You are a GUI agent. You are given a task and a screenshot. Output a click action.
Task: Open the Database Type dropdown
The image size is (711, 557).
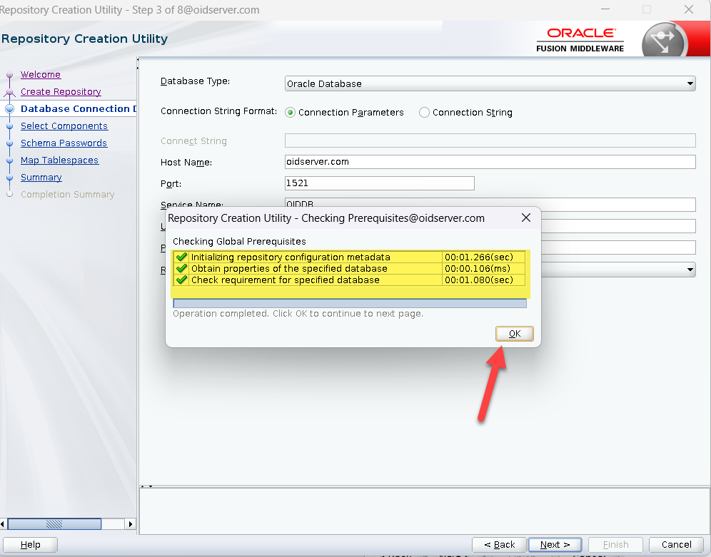coord(690,83)
